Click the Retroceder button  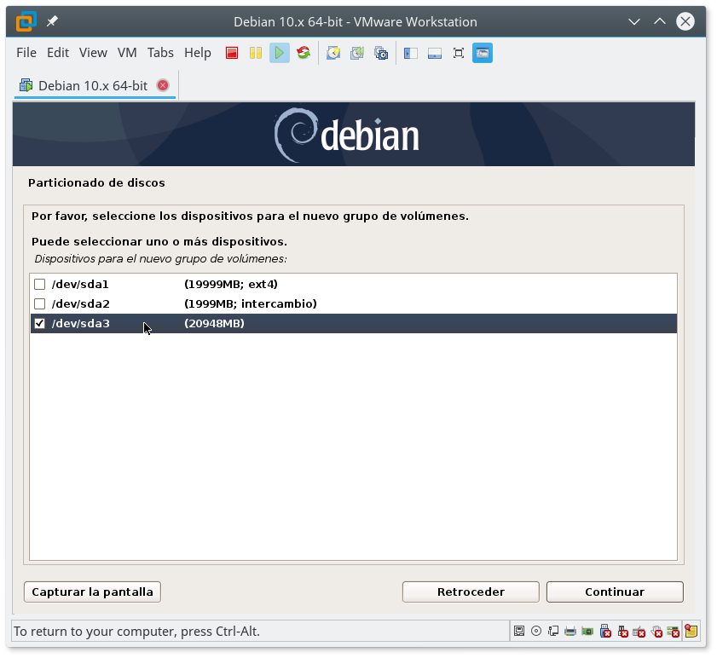[471, 592]
